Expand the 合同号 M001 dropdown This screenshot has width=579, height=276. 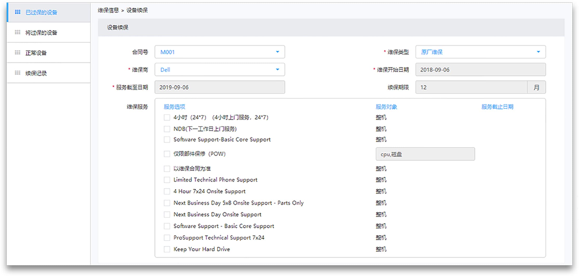277,52
